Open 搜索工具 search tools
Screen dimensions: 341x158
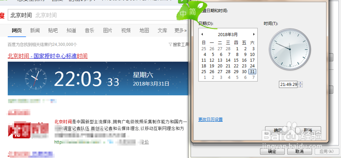point(181,45)
